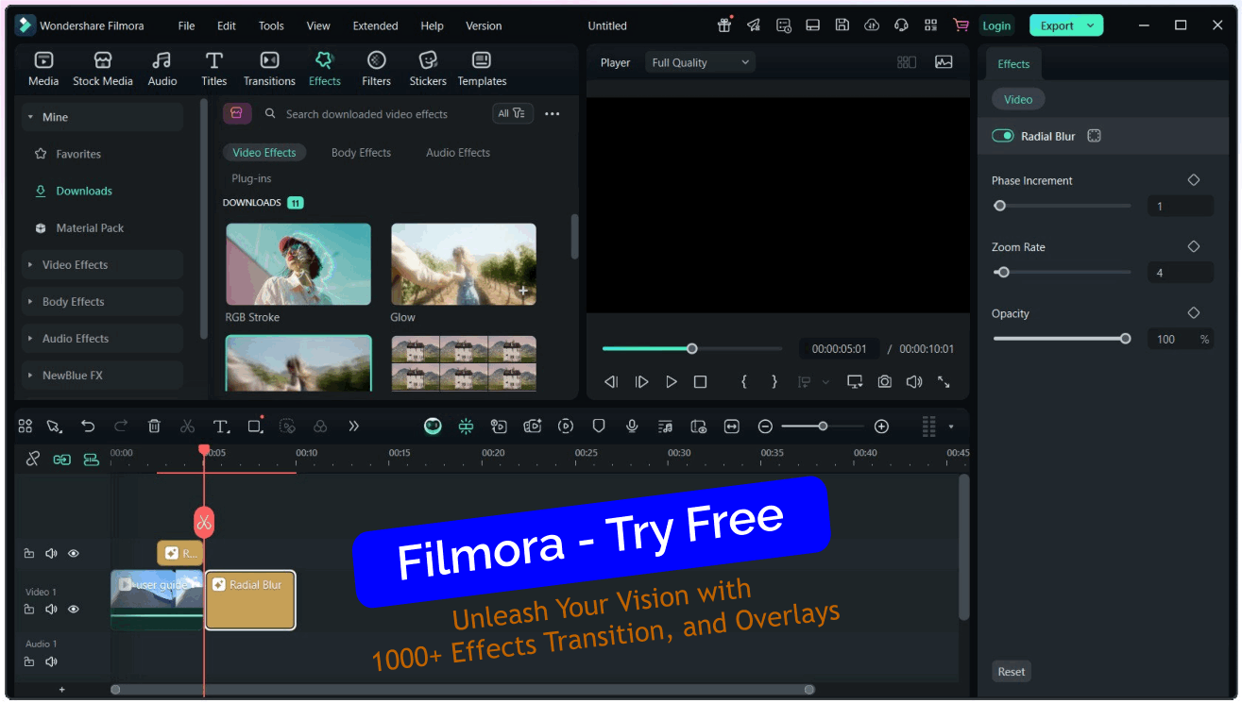The height and width of the screenshot is (703, 1242).
Task: Switch to the Transitions tab
Action: click(269, 69)
